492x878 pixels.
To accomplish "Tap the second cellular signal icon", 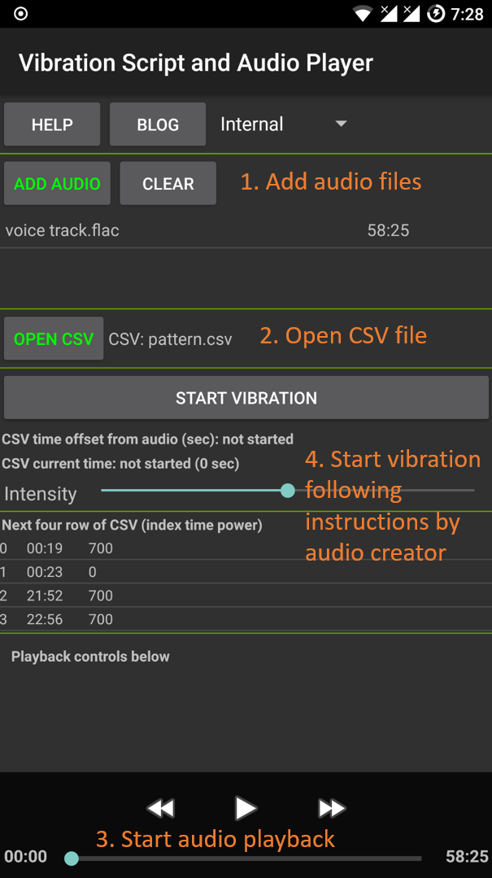I will point(414,13).
